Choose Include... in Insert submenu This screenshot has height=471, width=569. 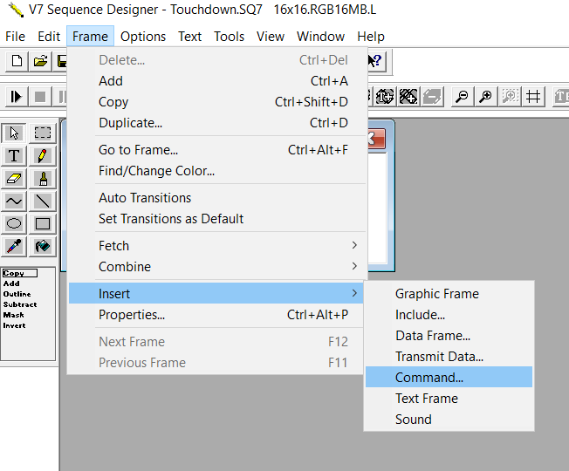point(449,315)
